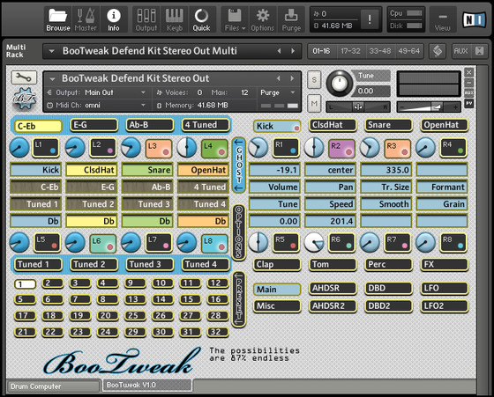Adjust the instrument pan slider
This screenshot has width=494, height=397.
[358, 107]
